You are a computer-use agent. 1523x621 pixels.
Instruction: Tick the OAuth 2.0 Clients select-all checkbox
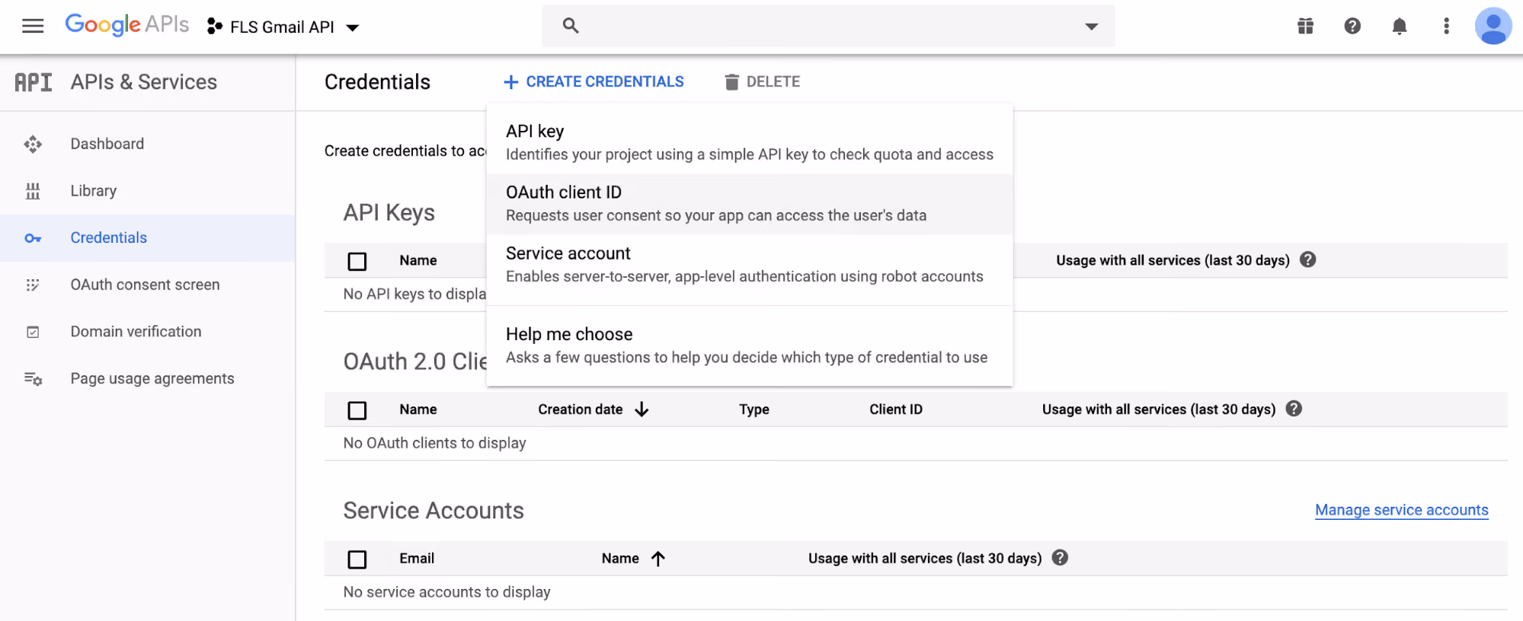click(x=357, y=410)
